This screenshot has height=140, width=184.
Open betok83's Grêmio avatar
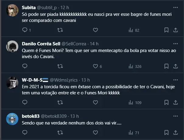(x=12, y=119)
